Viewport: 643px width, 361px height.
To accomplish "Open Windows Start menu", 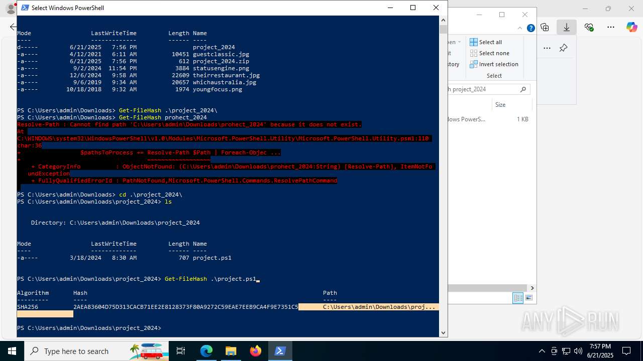I will (x=12, y=351).
